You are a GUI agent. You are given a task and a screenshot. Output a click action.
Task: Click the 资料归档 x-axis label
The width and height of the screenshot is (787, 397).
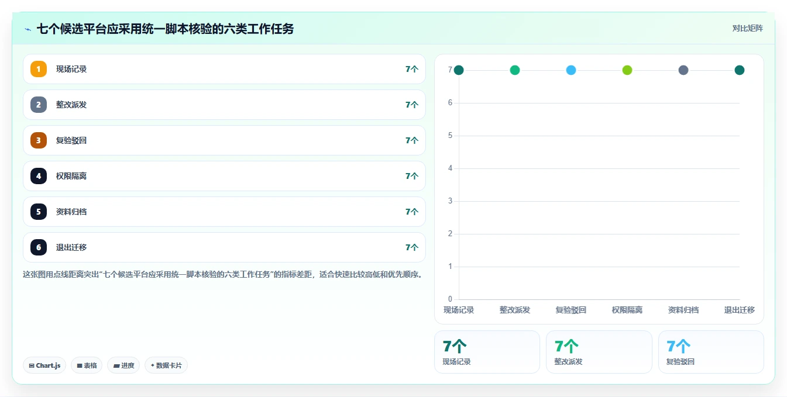(683, 310)
